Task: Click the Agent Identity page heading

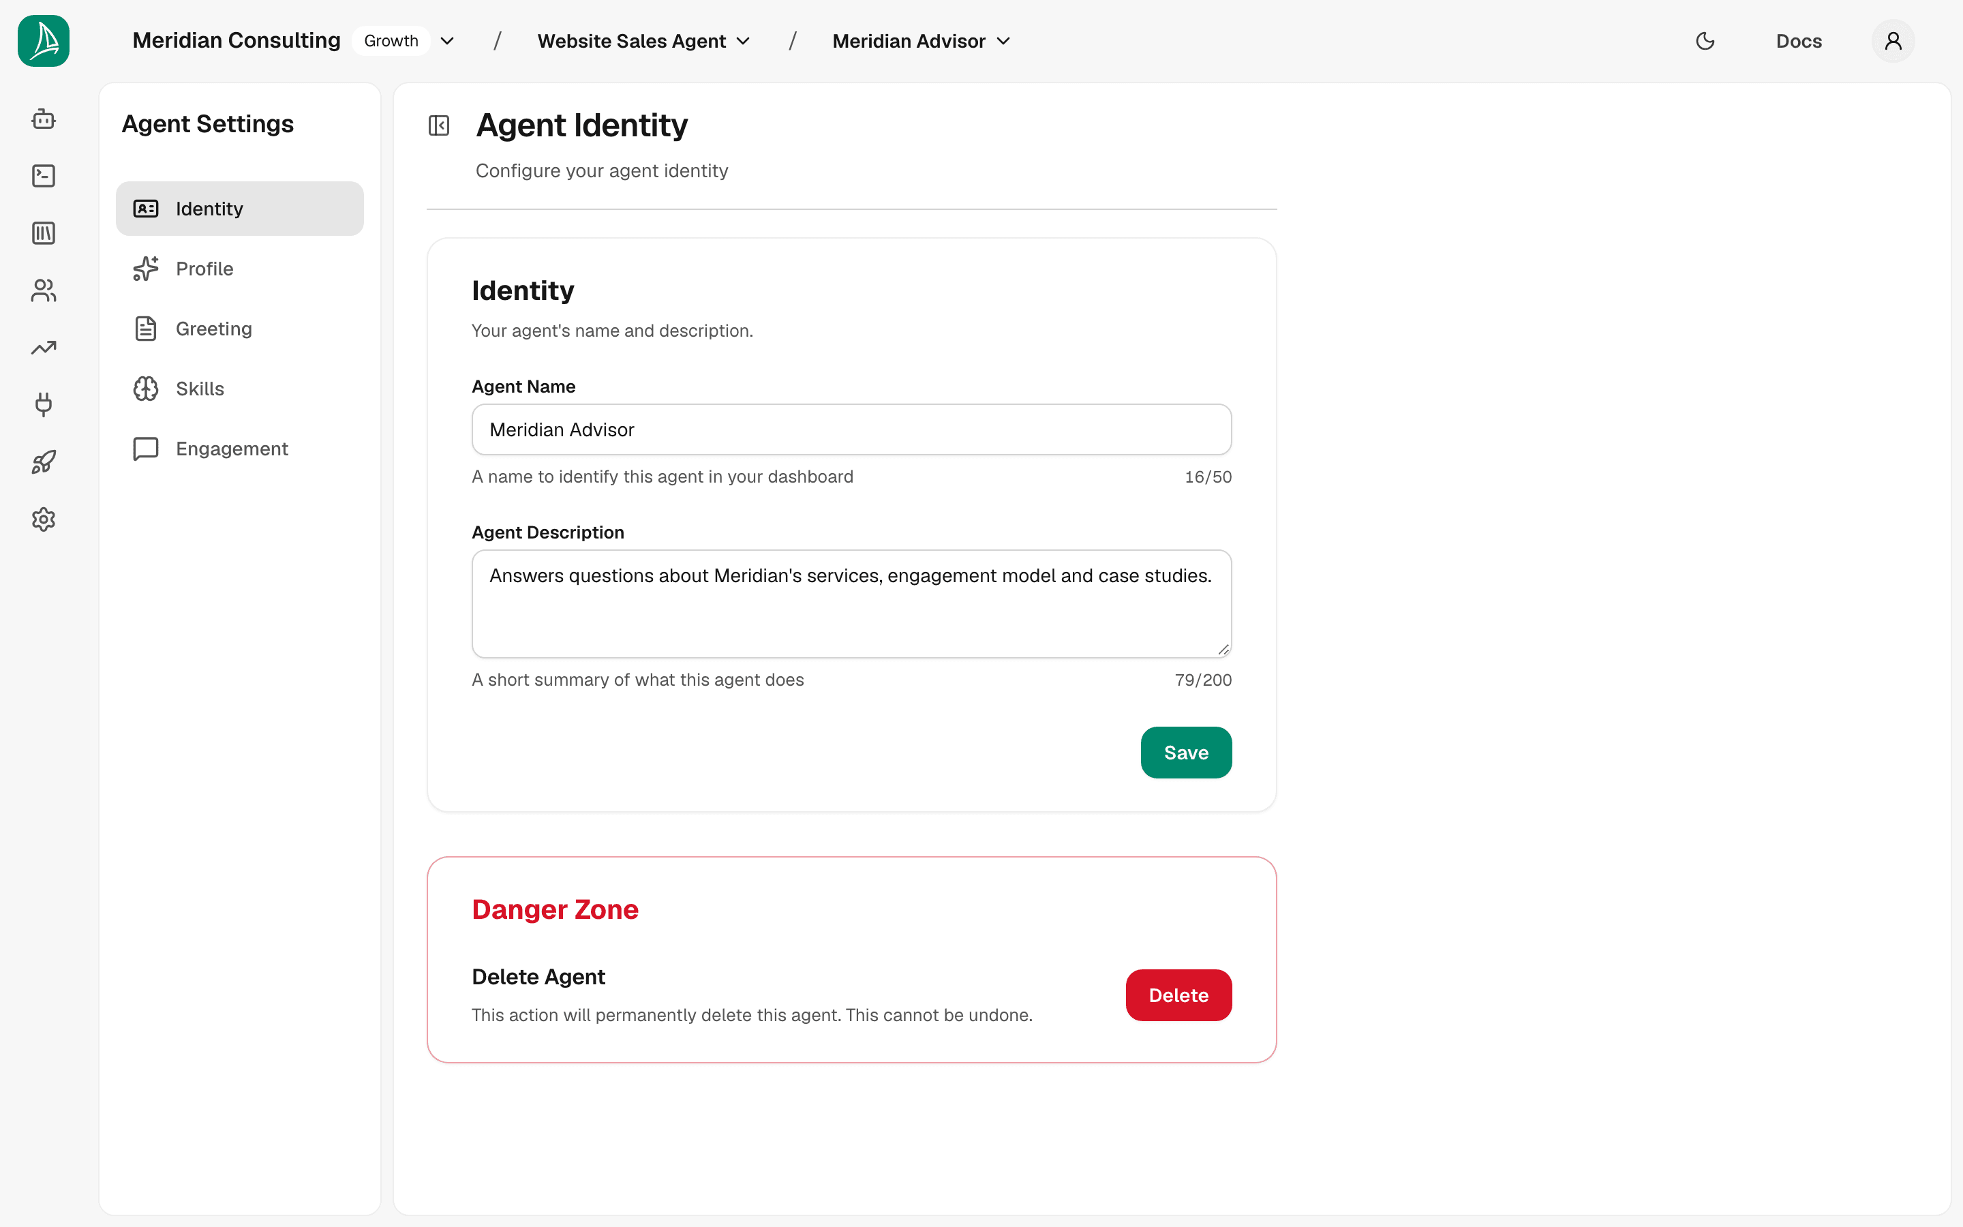Action: (x=581, y=125)
